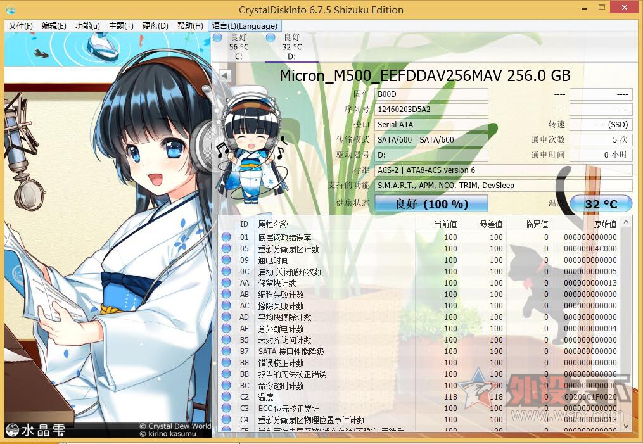Click the status orb for attribute BC
643x444 pixels.
pyautogui.click(x=226, y=385)
